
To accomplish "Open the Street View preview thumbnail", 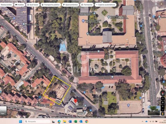I will 154,111.
